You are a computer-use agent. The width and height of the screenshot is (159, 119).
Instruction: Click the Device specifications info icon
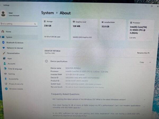click(x=46, y=61)
